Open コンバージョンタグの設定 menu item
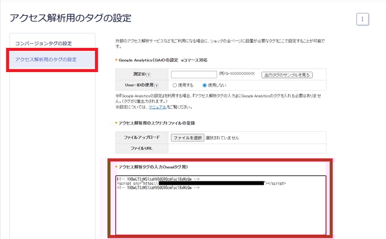 pyautogui.click(x=44, y=43)
